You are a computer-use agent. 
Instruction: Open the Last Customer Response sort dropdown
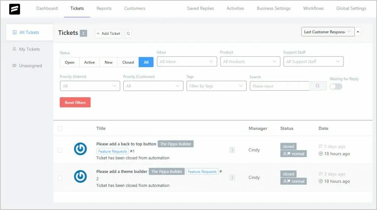[x=328, y=32]
